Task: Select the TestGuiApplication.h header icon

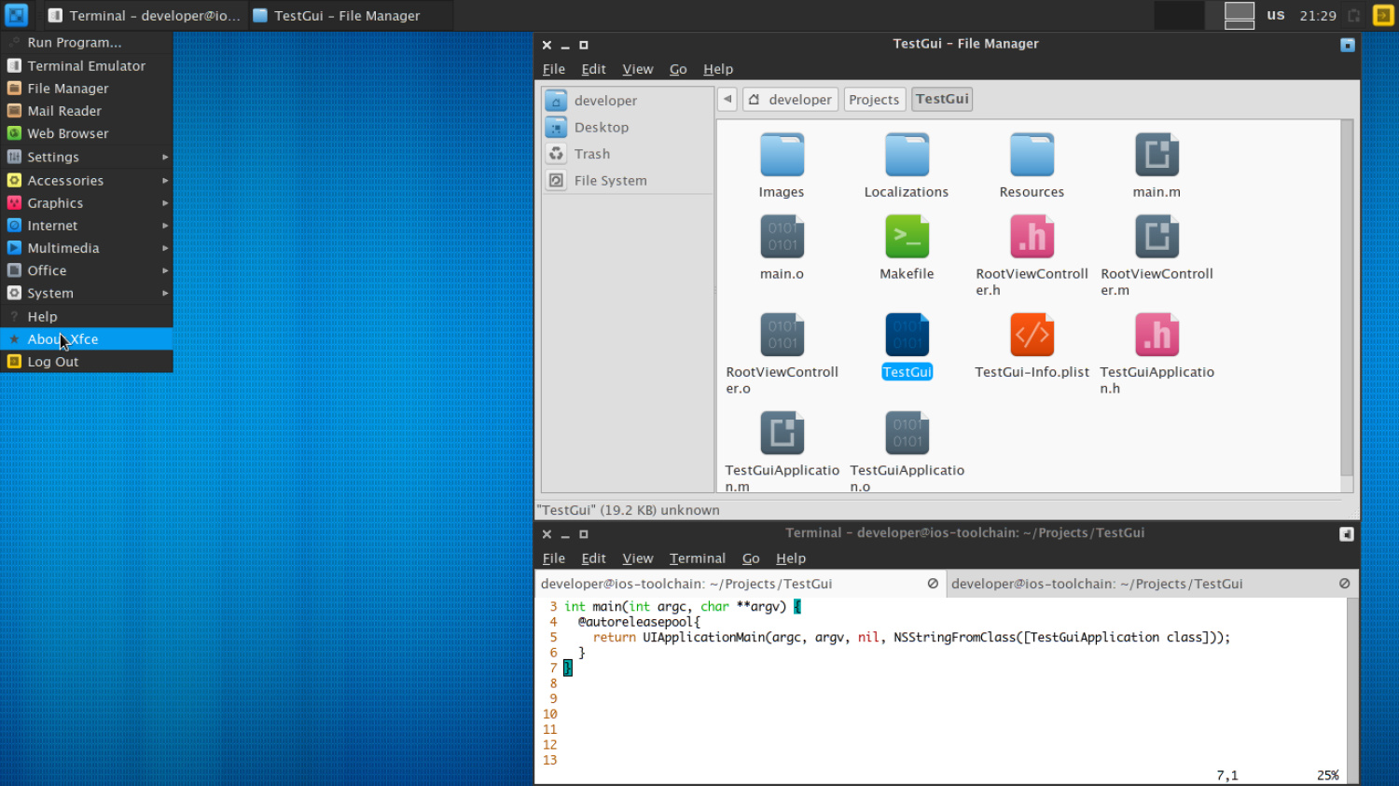Action: (1157, 335)
